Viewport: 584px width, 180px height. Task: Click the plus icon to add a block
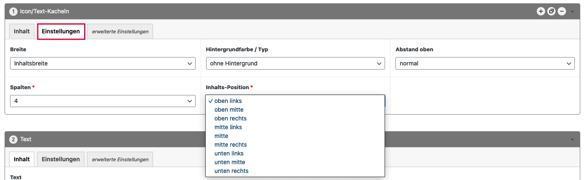pyautogui.click(x=541, y=11)
